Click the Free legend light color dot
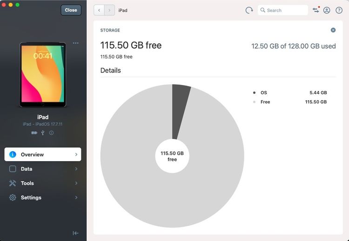Screen dimensions: 349x241 (x=254, y=102)
